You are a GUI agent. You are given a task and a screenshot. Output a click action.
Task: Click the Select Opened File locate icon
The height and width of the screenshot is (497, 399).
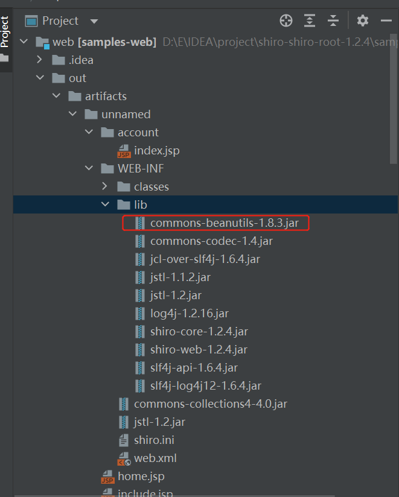286,21
